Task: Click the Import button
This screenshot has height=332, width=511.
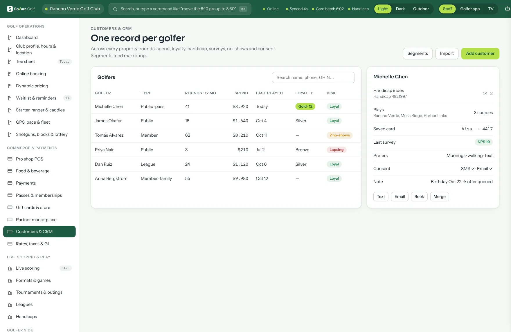Action: 447,54
